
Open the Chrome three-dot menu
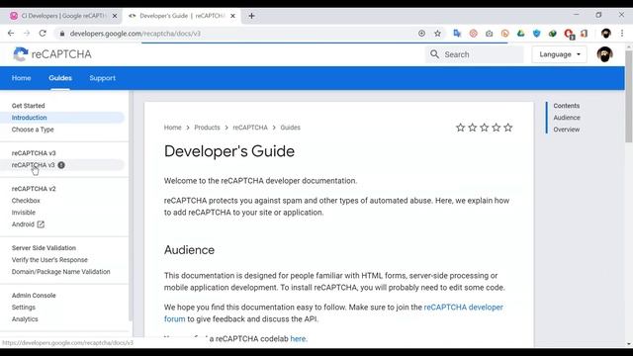click(622, 34)
